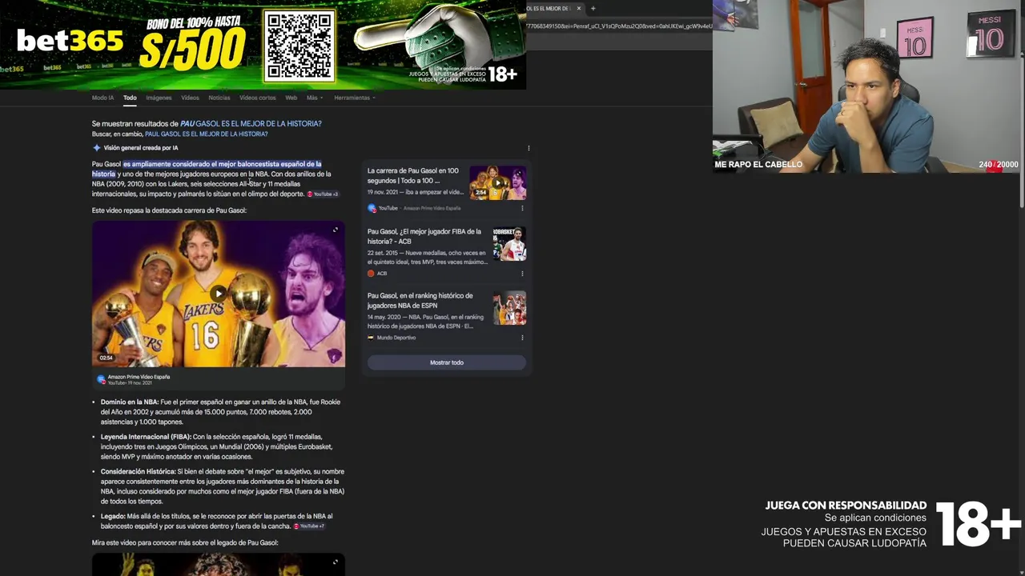Open options menu for the ACB card

[x=522, y=274]
